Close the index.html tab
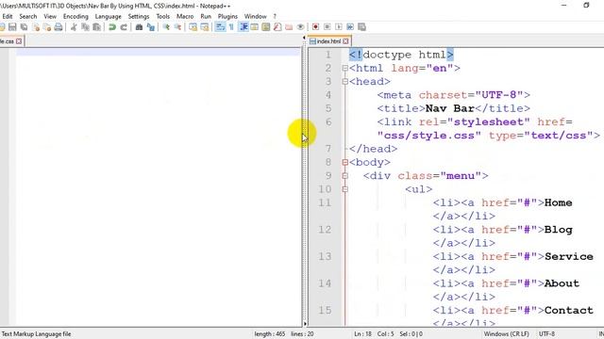 click(x=346, y=41)
